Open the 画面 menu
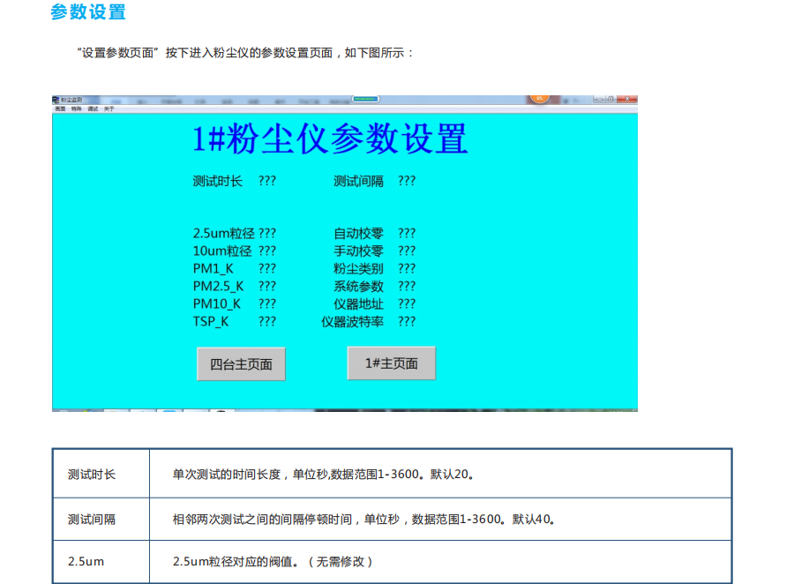The height and width of the screenshot is (584, 794). (x=60, y=109)
